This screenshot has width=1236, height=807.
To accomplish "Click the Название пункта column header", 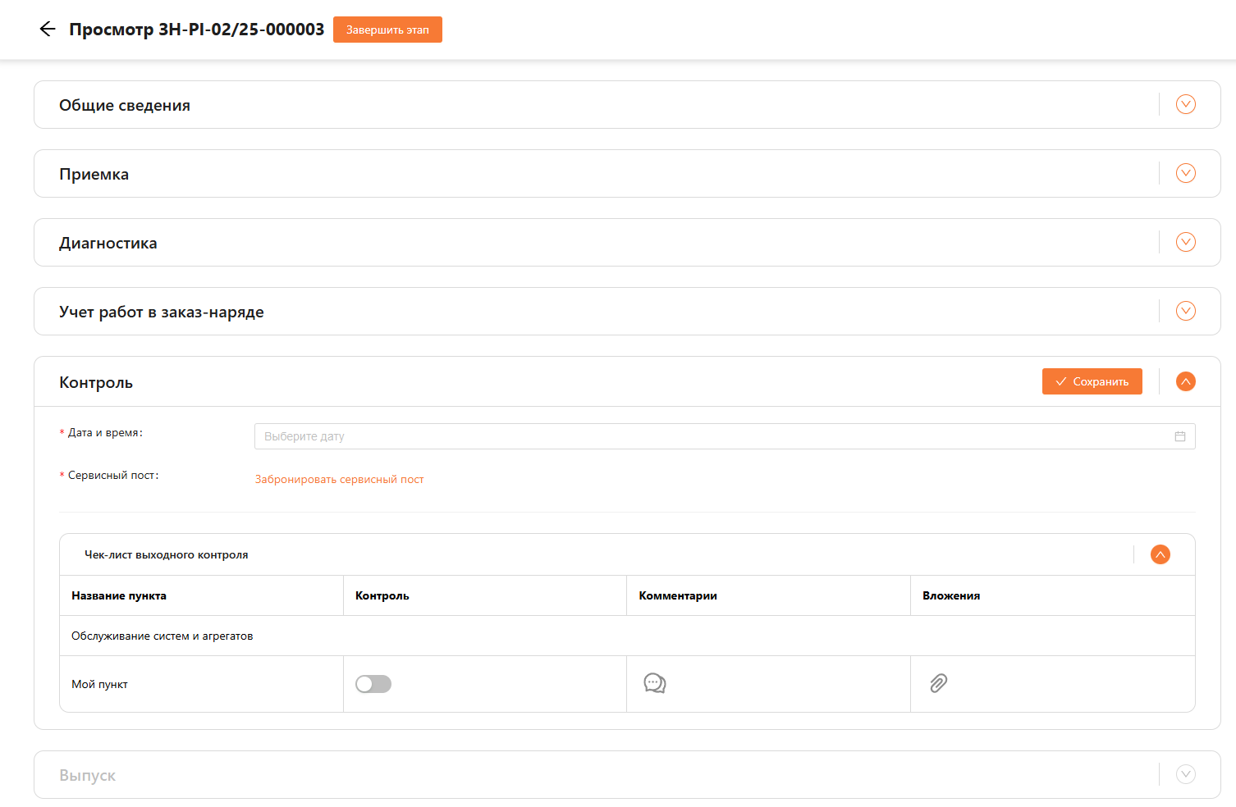I will tap(119, 596).
